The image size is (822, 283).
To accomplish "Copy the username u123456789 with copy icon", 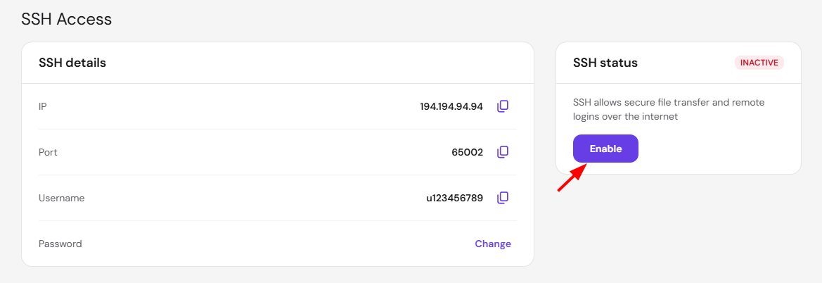I will [503, 198].
